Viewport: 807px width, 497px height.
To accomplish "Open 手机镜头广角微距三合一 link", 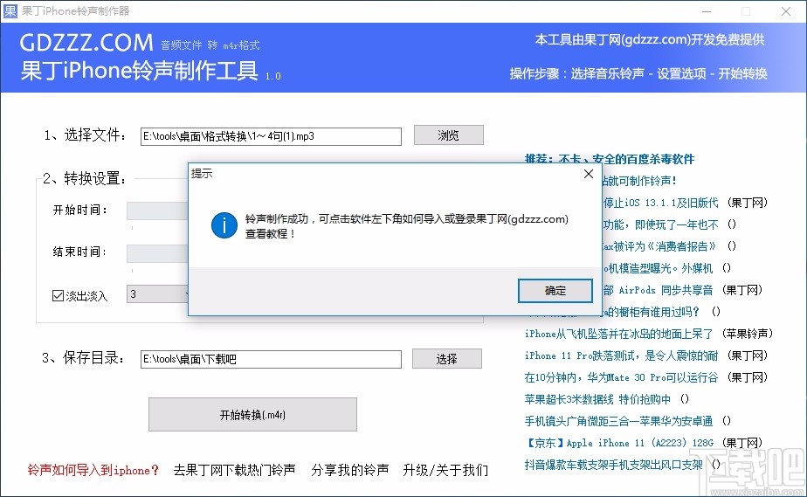I will pyautogui.click(x=618, y=421).
